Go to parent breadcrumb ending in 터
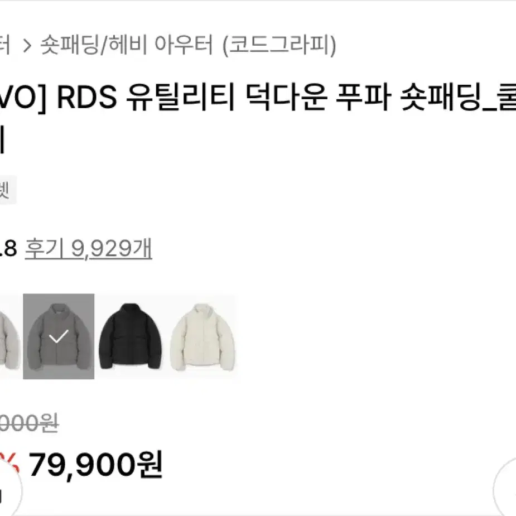 (5, 45)
